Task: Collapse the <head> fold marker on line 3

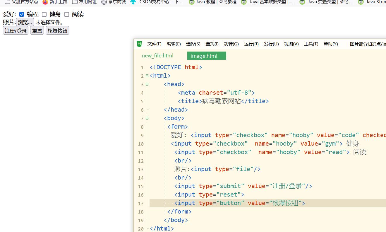Action: (147, 84)
